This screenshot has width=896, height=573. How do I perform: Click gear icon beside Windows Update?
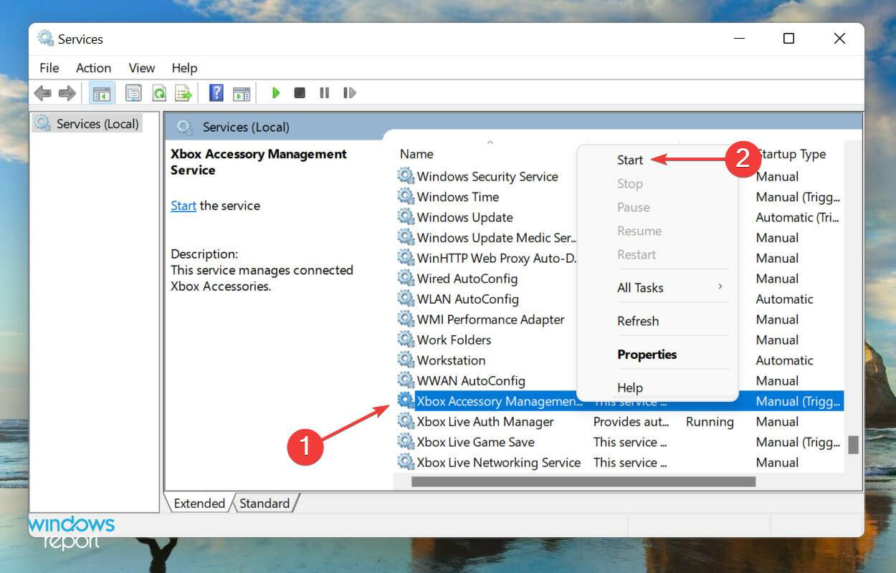pos(406,217)
